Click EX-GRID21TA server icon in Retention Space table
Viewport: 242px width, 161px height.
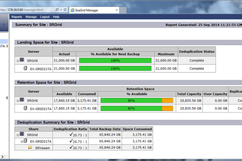click(x=25, y=108)
